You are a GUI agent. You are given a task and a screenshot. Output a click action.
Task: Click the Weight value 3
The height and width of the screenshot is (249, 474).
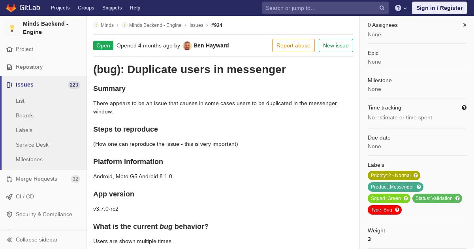(369, 239)
